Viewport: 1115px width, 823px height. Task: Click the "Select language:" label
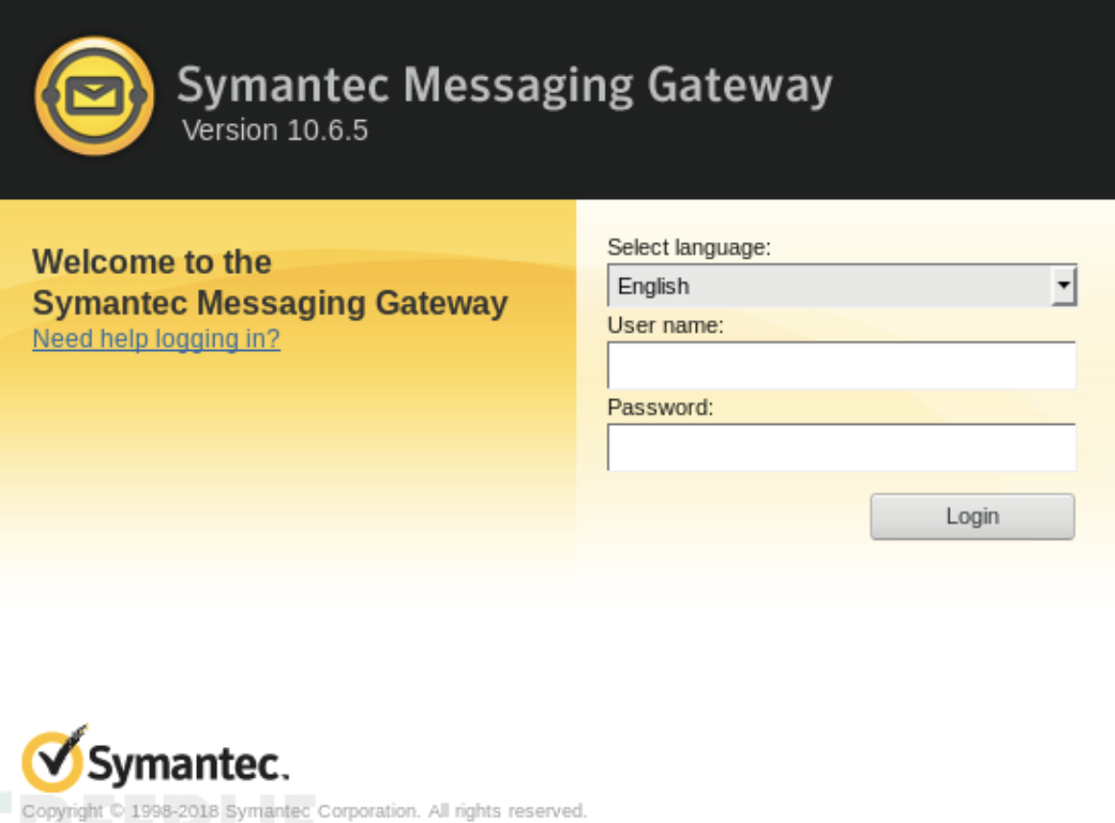688,247
